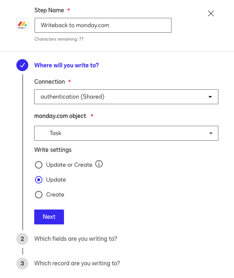234x278 pixels.
Task: Click the step 3 number circle
Action: point(22,263)
